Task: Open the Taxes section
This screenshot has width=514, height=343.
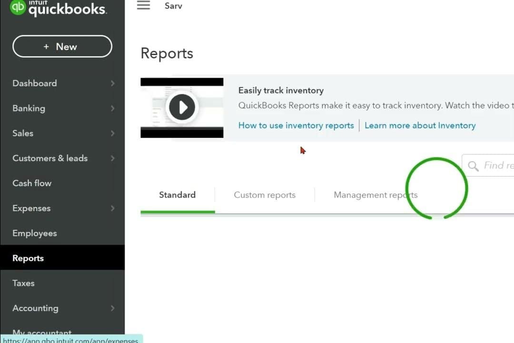Action: [23, 283]
